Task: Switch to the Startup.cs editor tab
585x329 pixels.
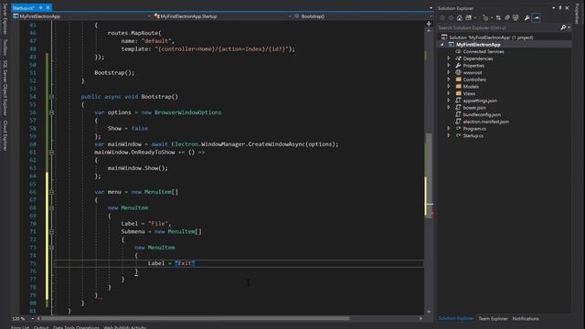Action: click(24, 8)
